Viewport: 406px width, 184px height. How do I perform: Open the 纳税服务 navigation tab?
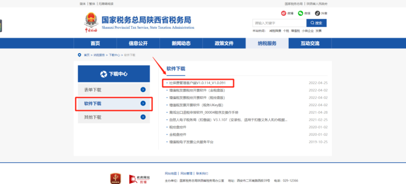pos(267,43)
